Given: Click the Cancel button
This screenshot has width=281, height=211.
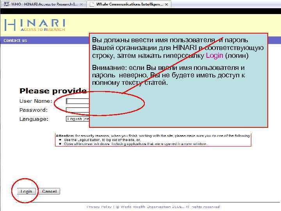Looking at the screenshot, I should tap(49, 191).
